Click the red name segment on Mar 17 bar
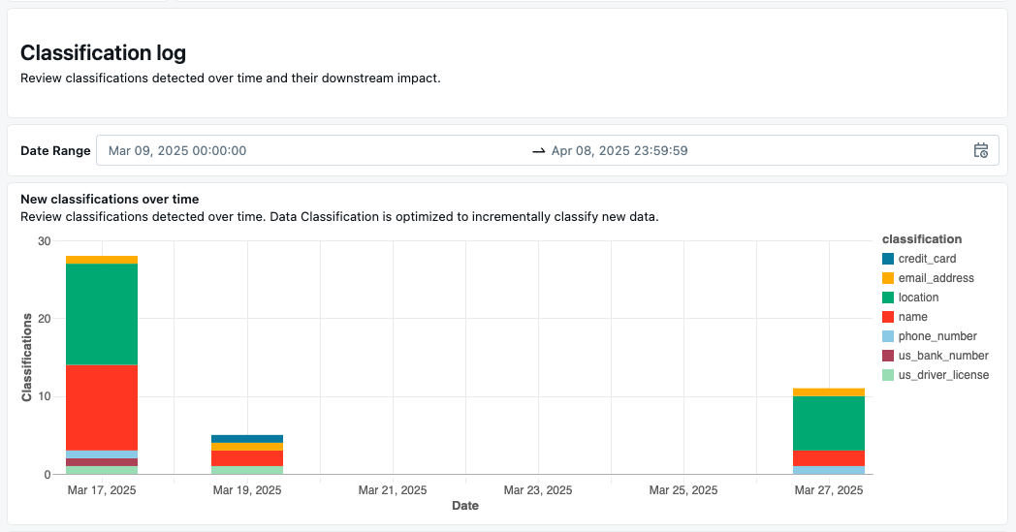The height and width of the screenshot is (532, 1016). 102,408
